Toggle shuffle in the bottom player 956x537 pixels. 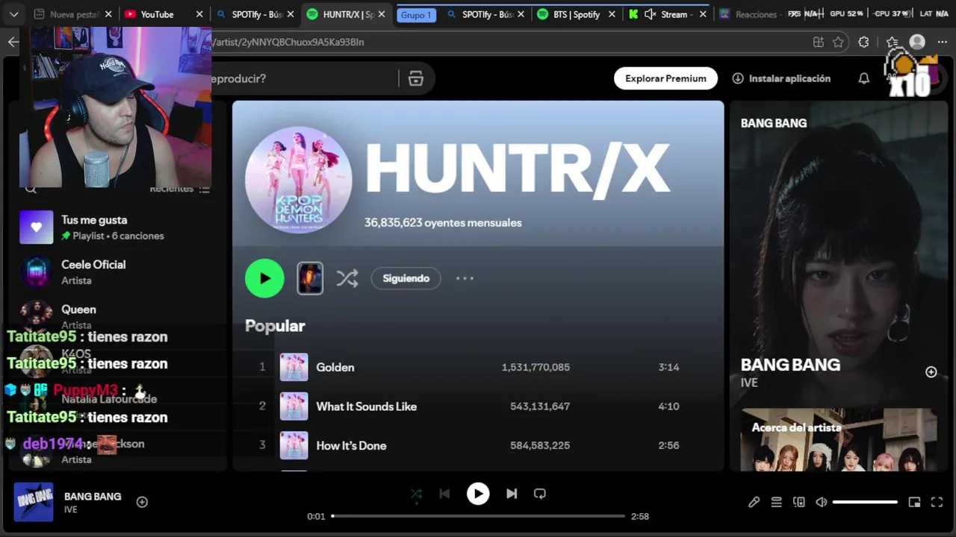(416, 494)
